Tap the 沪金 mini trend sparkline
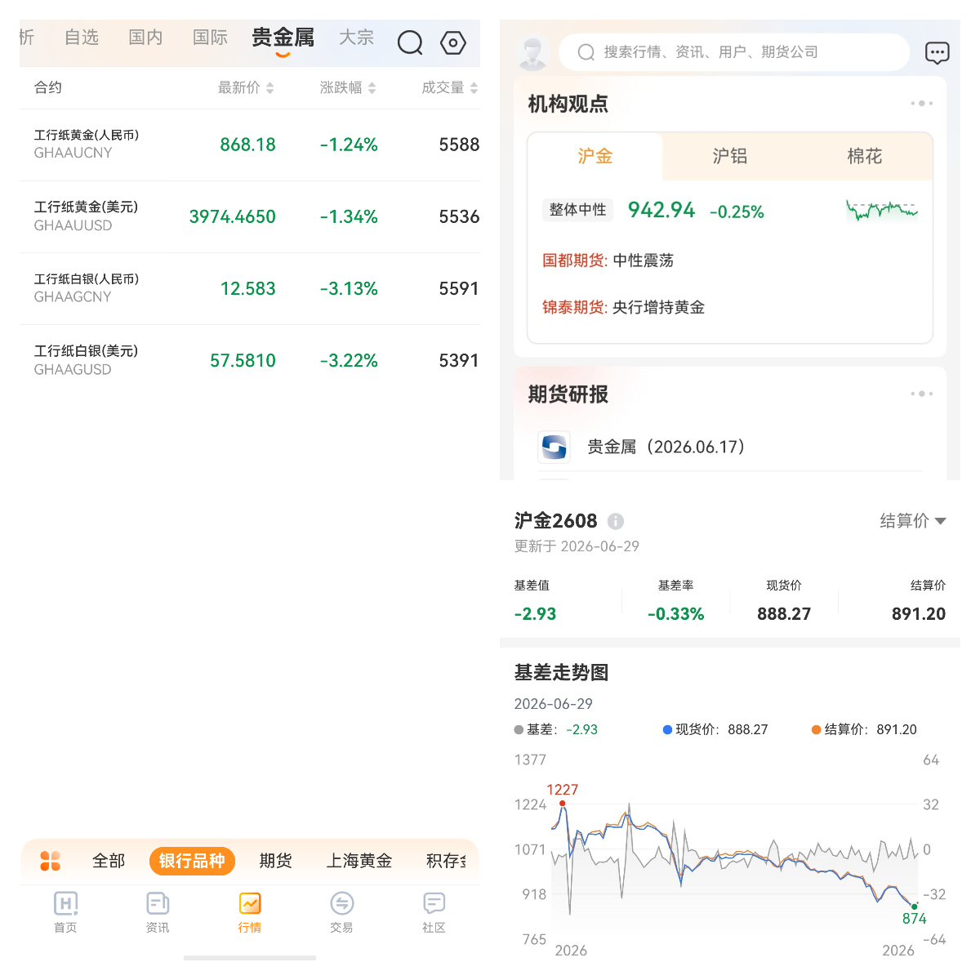Screen dimensions: 980x980 pyautogui.click(x=882, y=211)
